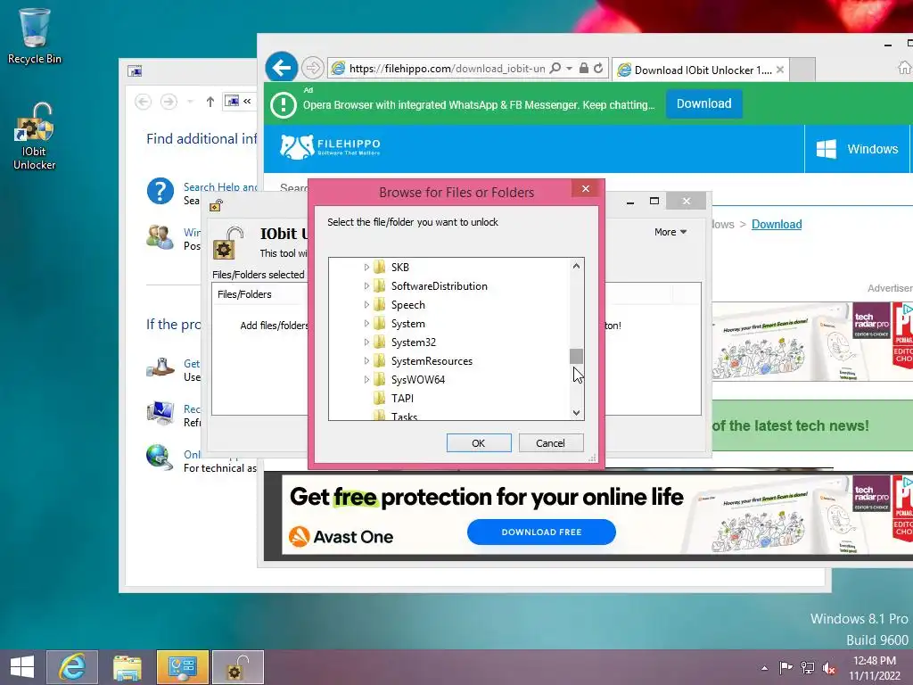This screenshot has height=685, width=913.
Task: Click the search magnifier in address bar
Action: point(555,68)
